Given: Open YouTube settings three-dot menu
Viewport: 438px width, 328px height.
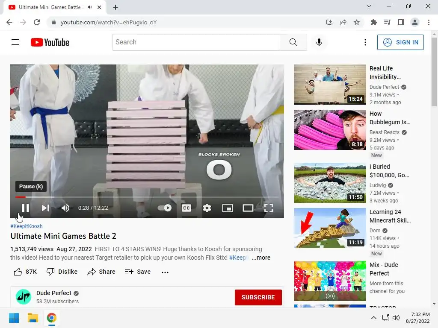Looking at the screenshot, I should coord(365,42).
